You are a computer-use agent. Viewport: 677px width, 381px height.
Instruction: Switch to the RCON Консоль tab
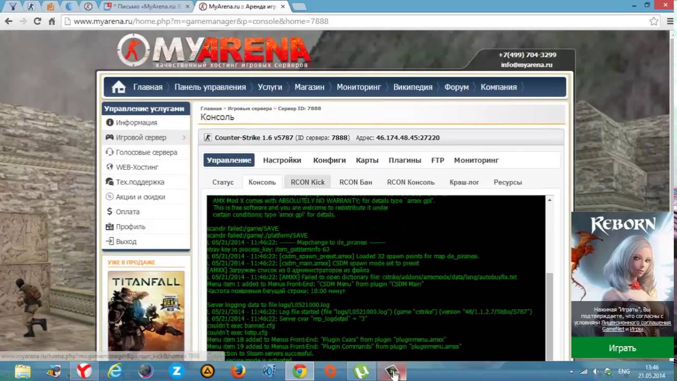click(x=410, y=182)
